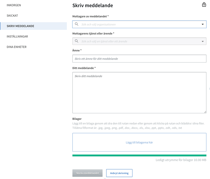Click the green attachment storage bar
210x179 pixels.
pyautogui.click(x=139, y=155)
